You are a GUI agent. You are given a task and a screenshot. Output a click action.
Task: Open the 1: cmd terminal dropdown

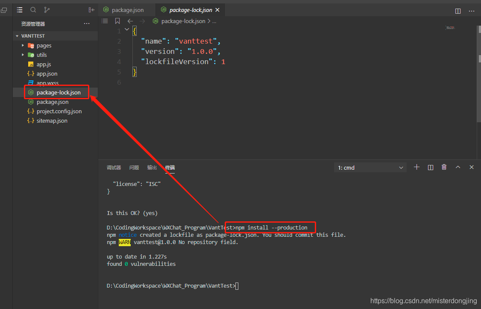click(370, 168)
